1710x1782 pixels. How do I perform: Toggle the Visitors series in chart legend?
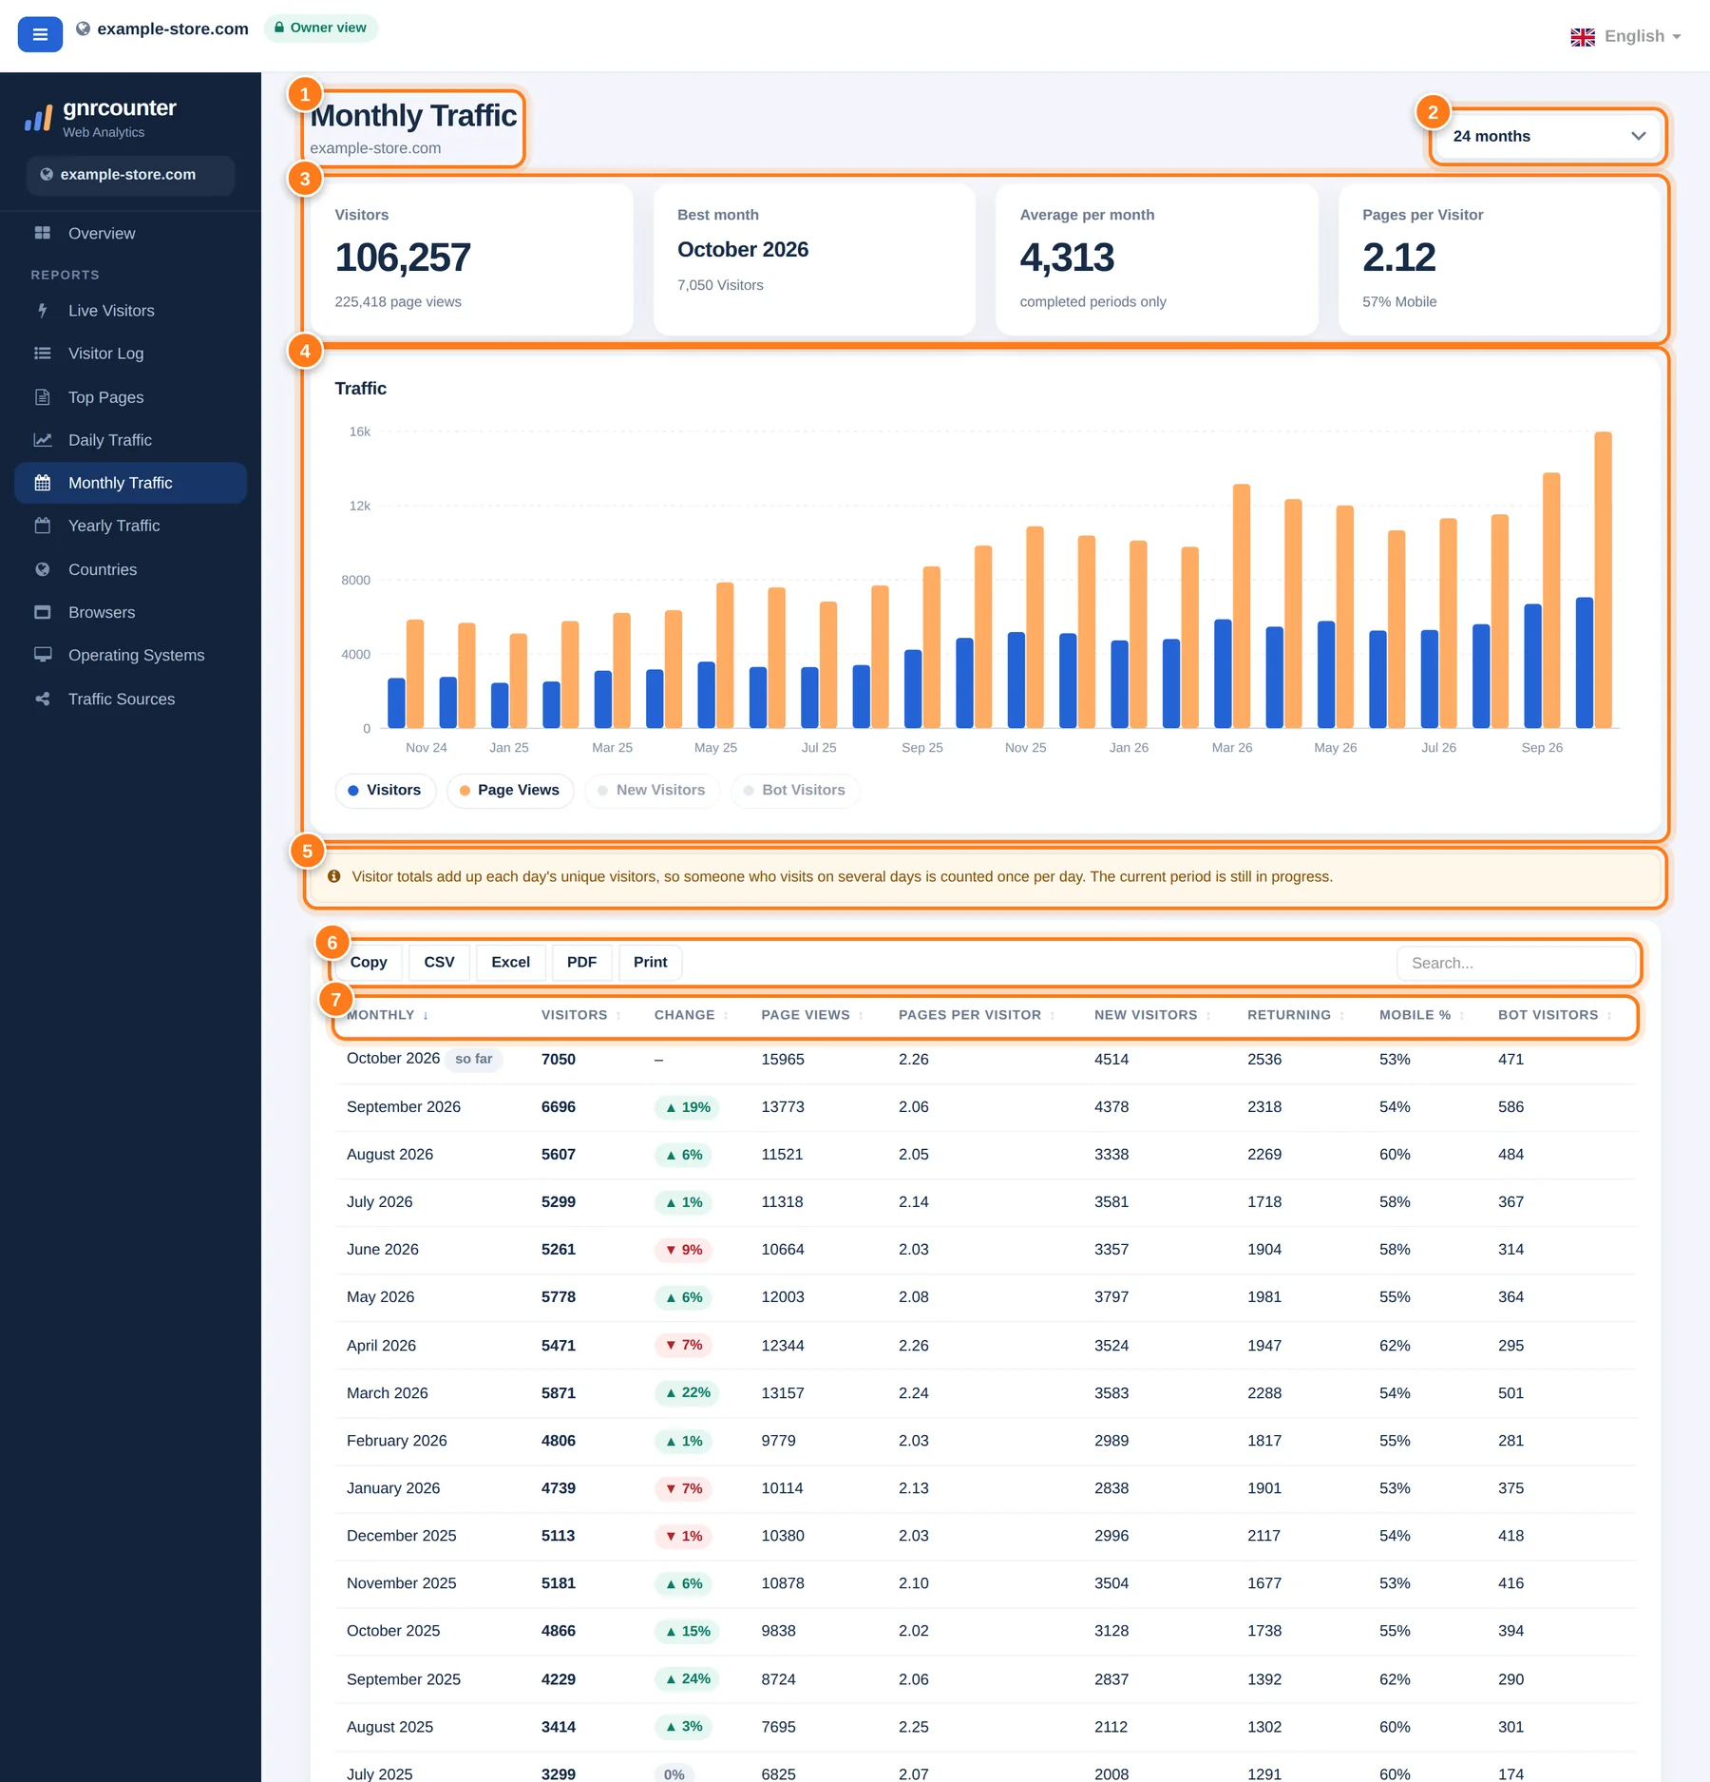[385, 791]
